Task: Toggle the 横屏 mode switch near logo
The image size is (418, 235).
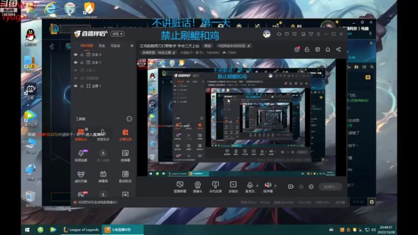Action: pos(117,34)
